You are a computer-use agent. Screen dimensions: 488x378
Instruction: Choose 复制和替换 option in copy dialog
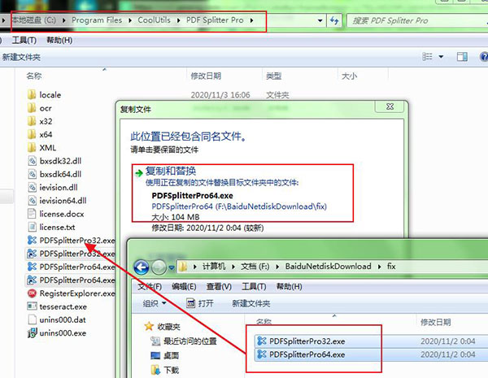(242, 193)
